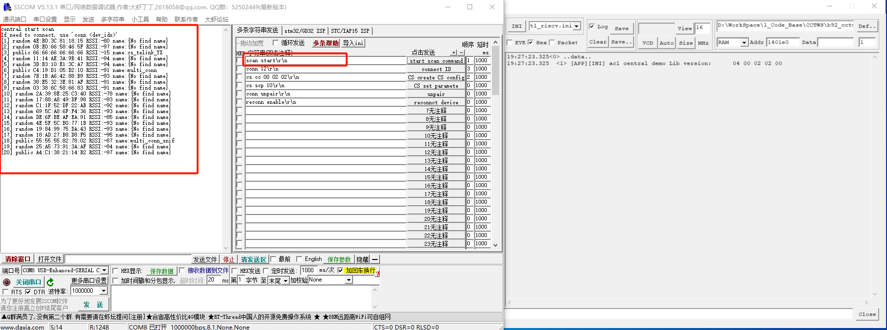
Task: Open the RAM memory type dropdown
Action: click(744, 43)
